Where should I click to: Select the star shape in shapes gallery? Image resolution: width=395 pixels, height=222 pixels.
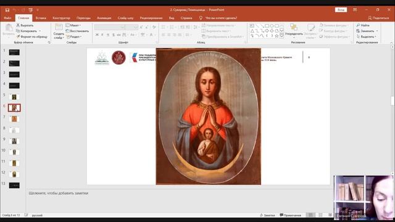coord(276,36)
